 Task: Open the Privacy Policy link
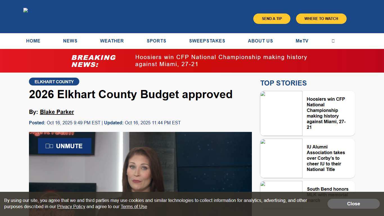(x=71, y=206)
